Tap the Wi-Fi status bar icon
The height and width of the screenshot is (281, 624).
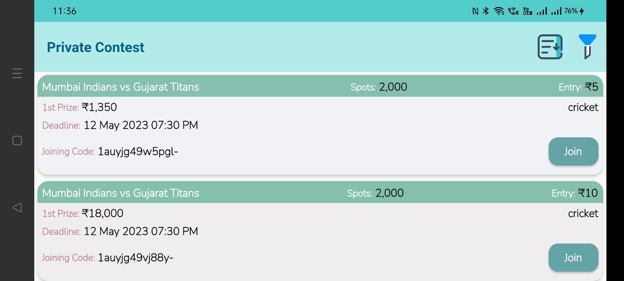[499, 11]
